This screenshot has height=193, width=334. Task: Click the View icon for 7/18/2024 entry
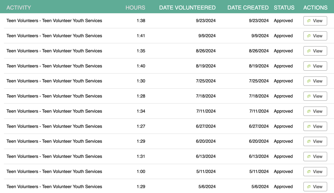click(x=309, y=96)
